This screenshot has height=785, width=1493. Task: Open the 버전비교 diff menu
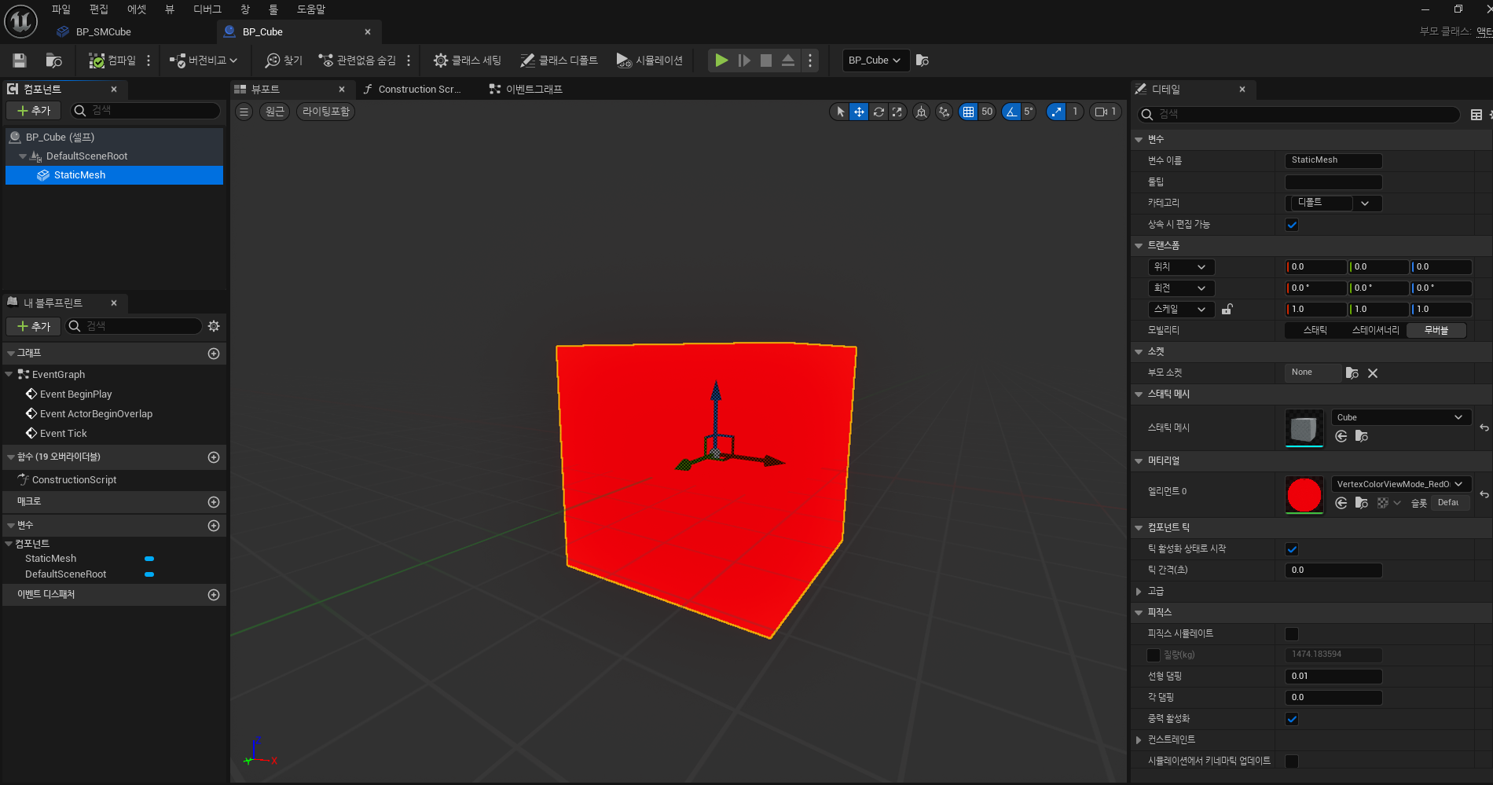pyautogui.click(x=204, y=61)
